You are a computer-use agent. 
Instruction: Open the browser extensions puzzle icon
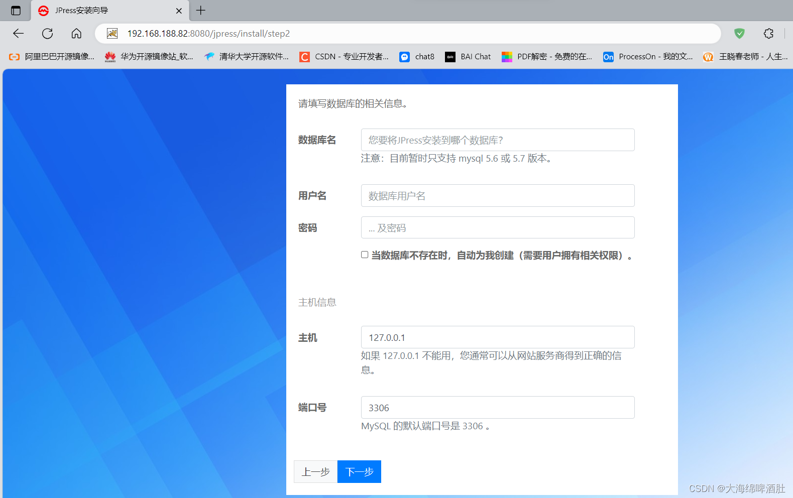[x=768, y=34]
